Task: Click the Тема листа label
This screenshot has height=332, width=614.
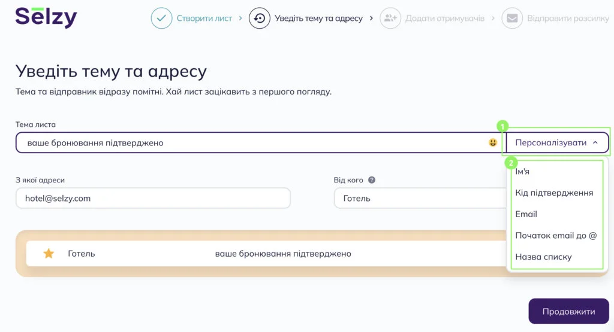Action: click(x=35, y=124)
